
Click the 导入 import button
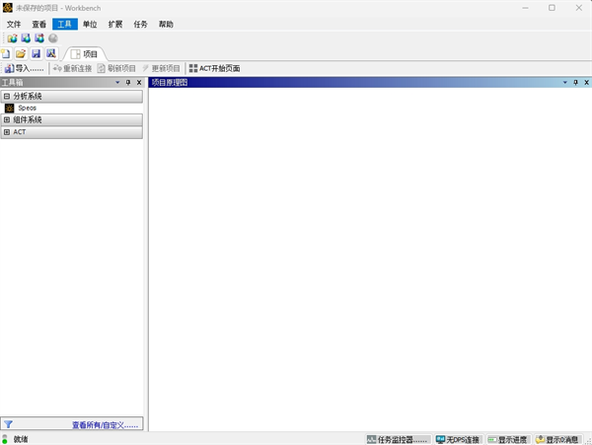(24, 68)
